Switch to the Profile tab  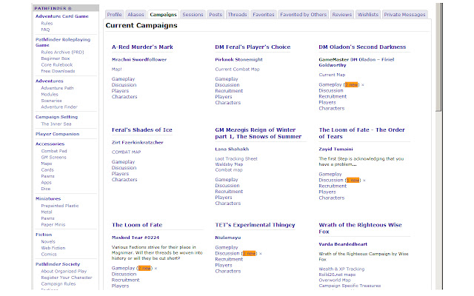[x=114, y=14]
